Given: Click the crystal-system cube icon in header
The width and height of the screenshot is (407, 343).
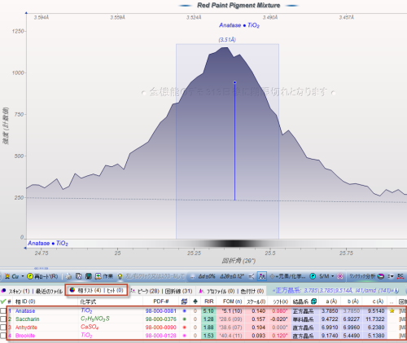Looking at the screenshot, I should (313, 301).
